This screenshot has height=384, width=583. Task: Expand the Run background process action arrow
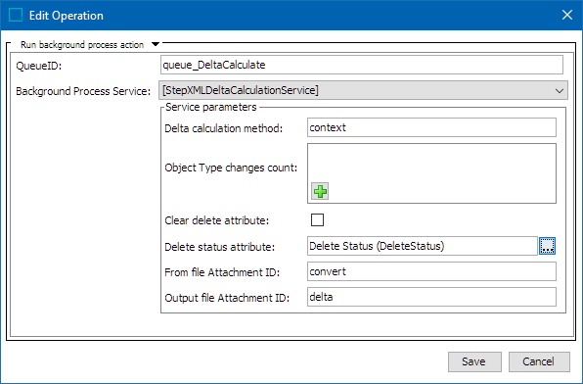coord(156,44)
